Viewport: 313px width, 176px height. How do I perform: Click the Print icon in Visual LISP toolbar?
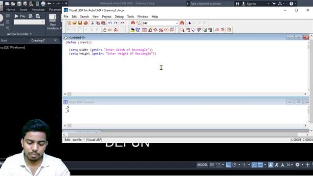(86, 23)
